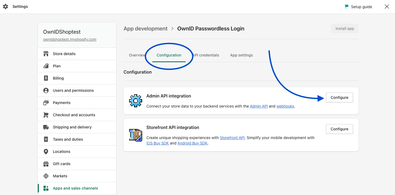Click the Settings gear icon top left
This screenshot has width=395, height=195.
[x=5, y=6]
